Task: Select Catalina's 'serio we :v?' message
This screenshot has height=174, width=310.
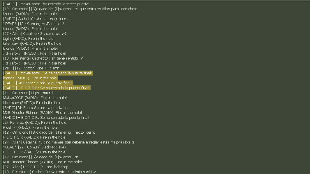Action: tap(35, 33)
